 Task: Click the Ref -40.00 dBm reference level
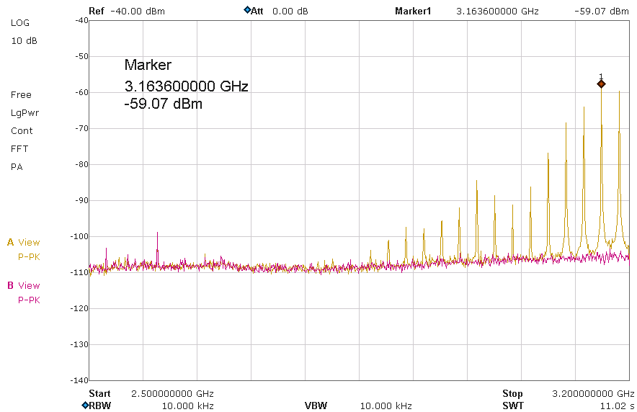click(127, 11)
